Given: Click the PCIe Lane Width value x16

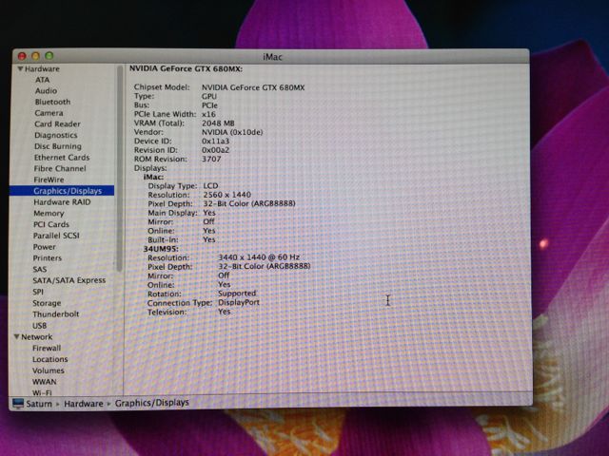Looking at the screenshot, I should [x=208, y=114].
